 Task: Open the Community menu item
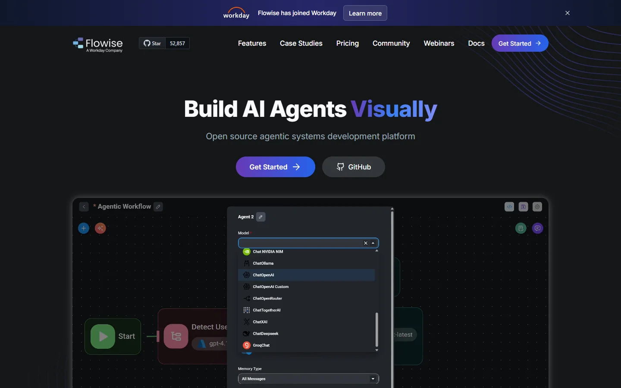coord(391,43)
